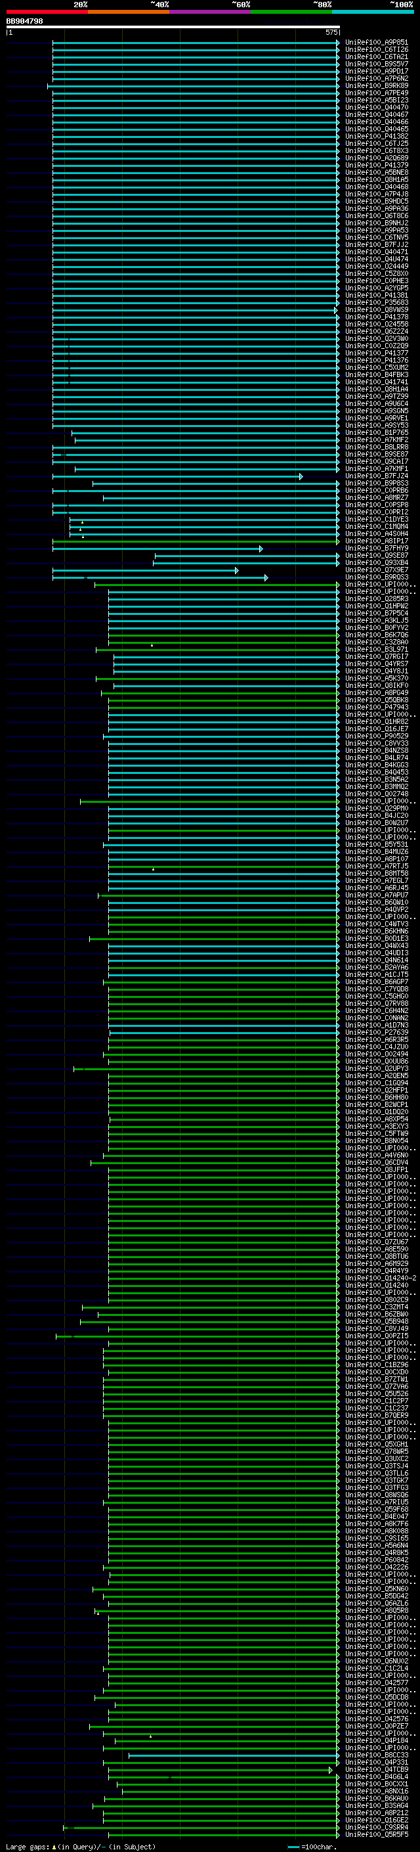Click hit UniRef100_Q40465
Viewport: 420px width, 1852px height.
point(376,129)
